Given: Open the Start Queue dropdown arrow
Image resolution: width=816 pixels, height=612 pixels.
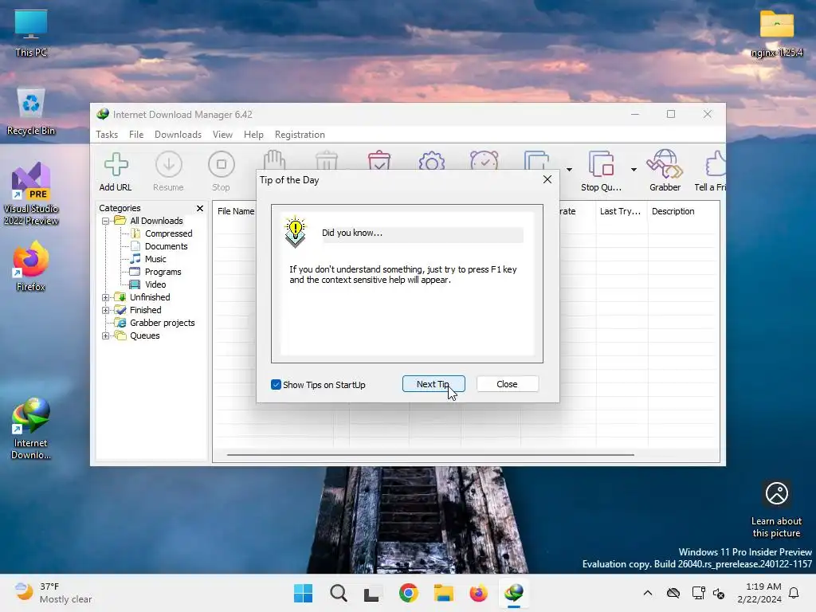Looking at the screenshot, I should (569, 170).
